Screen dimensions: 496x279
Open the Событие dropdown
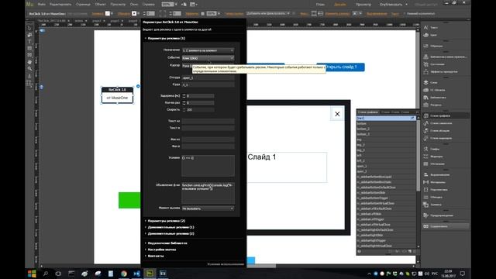click(208, 58)
